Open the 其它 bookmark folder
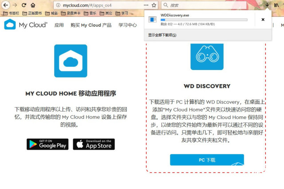 pyautogui.click(x=106, y=13)
